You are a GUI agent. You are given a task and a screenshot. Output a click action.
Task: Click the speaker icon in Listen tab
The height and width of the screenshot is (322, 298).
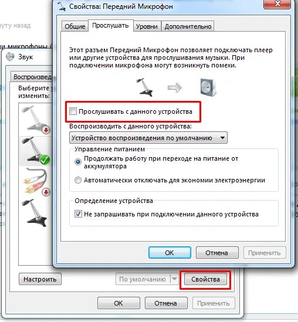tap(208, 87)
